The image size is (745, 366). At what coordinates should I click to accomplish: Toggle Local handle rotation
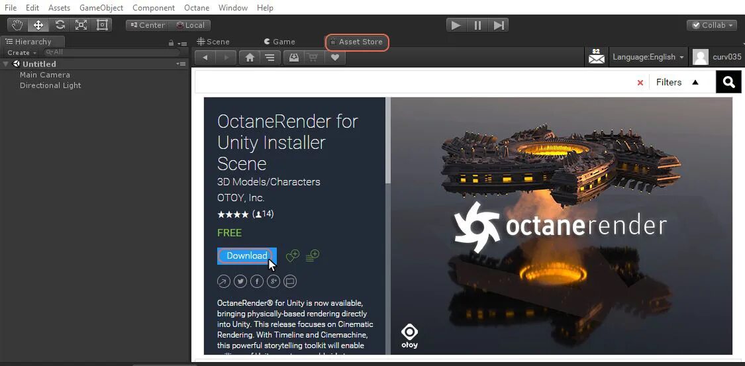click(x=189, y=25)
